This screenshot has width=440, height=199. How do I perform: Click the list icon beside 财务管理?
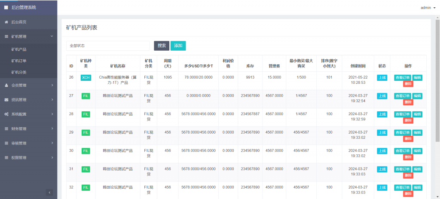point(6,129)
